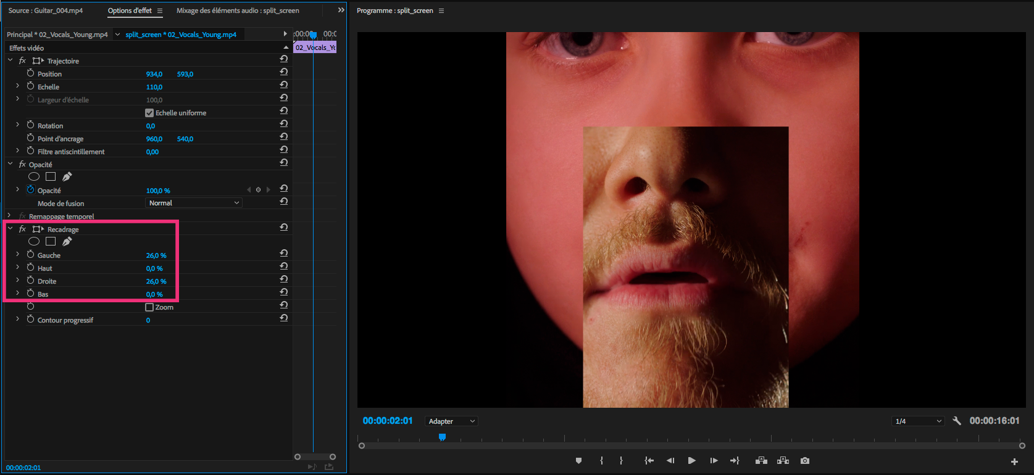The image size is (1034, 475).
Task: Toggle animation stopwatch for Rotation
Action: [30, 125]
